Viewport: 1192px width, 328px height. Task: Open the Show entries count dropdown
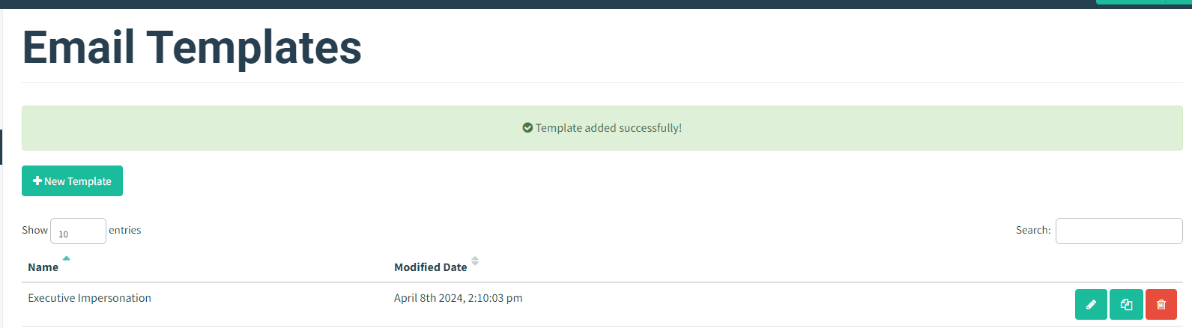coord(78,231)
